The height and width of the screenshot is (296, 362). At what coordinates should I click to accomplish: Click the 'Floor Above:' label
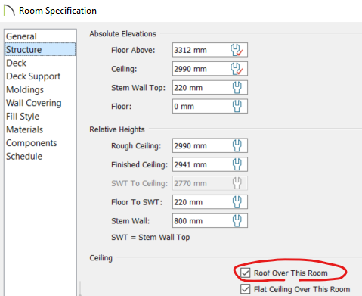133,50
